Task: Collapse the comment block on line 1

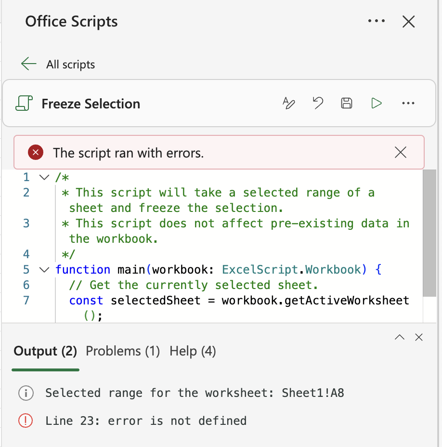Action: (x=44, y=177)
